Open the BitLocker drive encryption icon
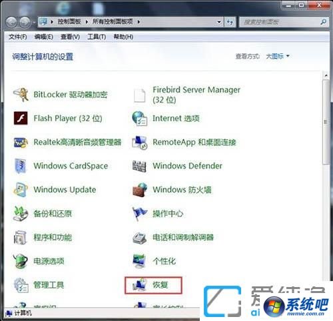Image resolution: width=333 pixels, height=321 pixels. [21, 95]
